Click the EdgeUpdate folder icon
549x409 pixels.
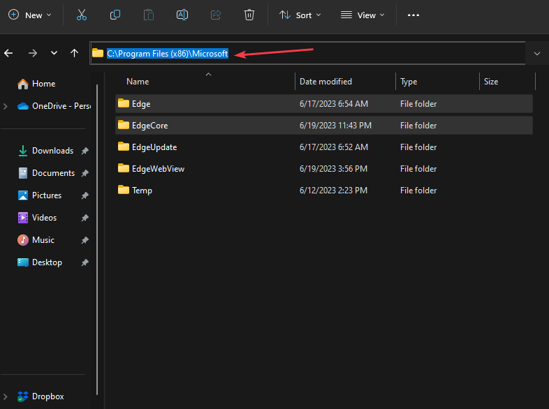(x=123, y=147)
